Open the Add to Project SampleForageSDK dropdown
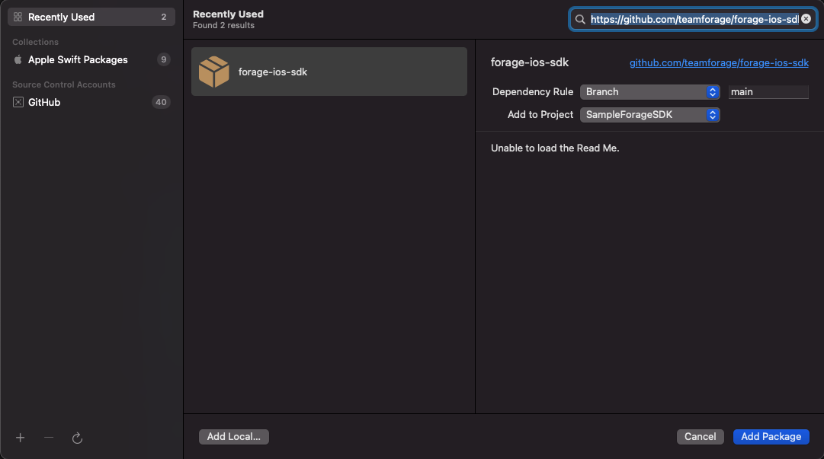This screenshot has height=459, width=824. 649,115
